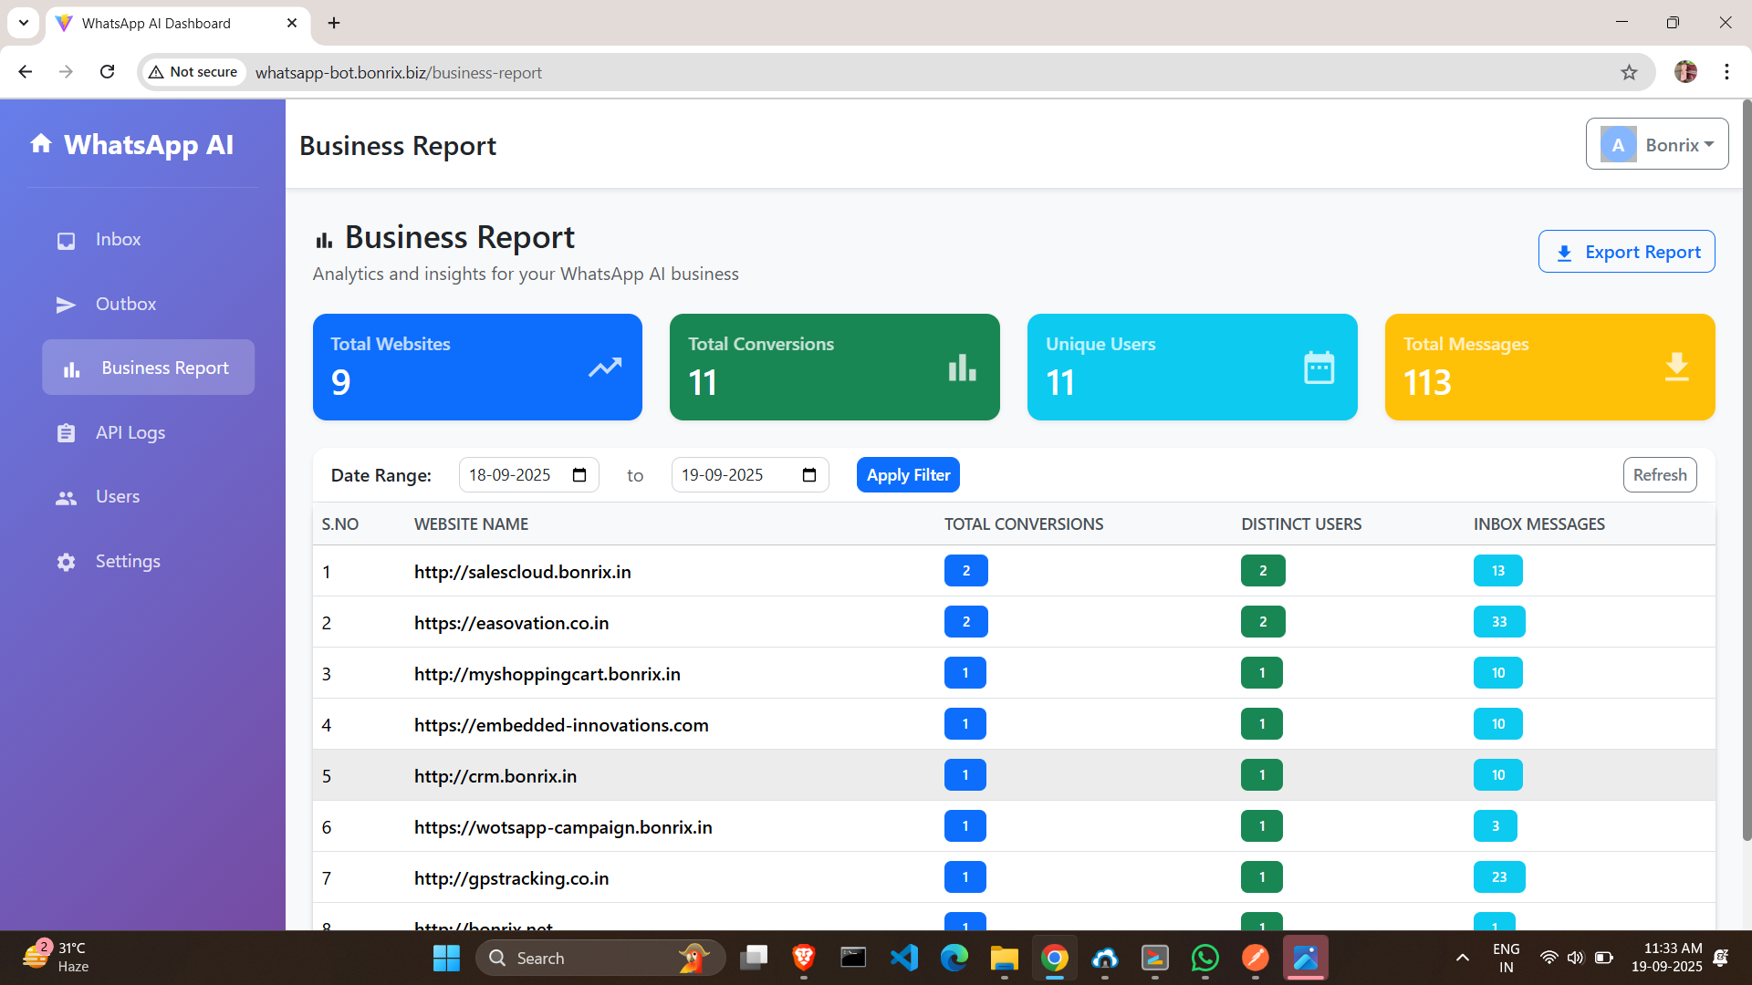Select the WhatsApp AI Dashboard browser tab
The height and width of the screenshot is (985, 1752).
164,23
